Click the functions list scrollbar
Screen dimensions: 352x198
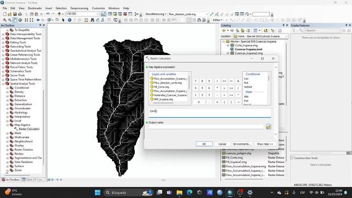pos(269,78)
